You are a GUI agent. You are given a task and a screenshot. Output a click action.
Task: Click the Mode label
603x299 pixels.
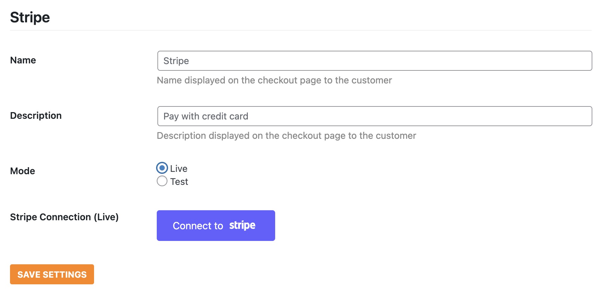(22, 171)
